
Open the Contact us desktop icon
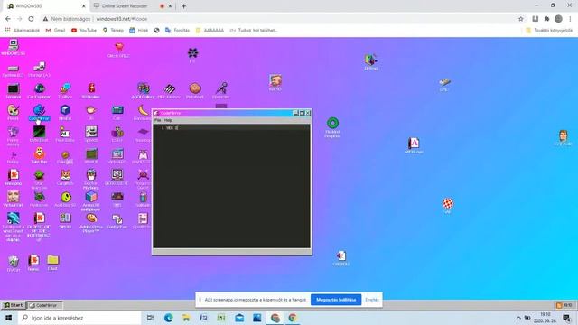[117, 221]
